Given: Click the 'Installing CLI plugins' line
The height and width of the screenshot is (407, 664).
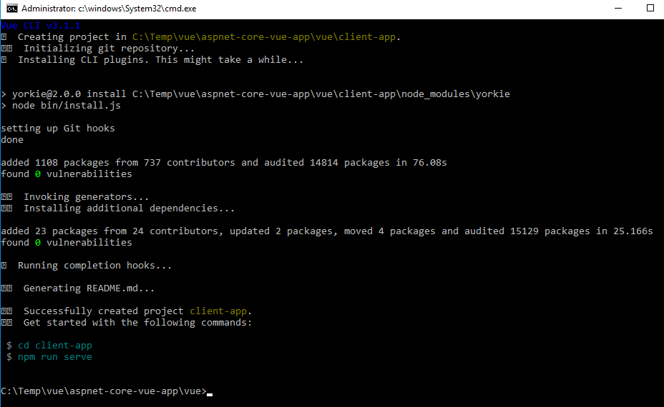Looking at the screenshot, I should point(160,60).
